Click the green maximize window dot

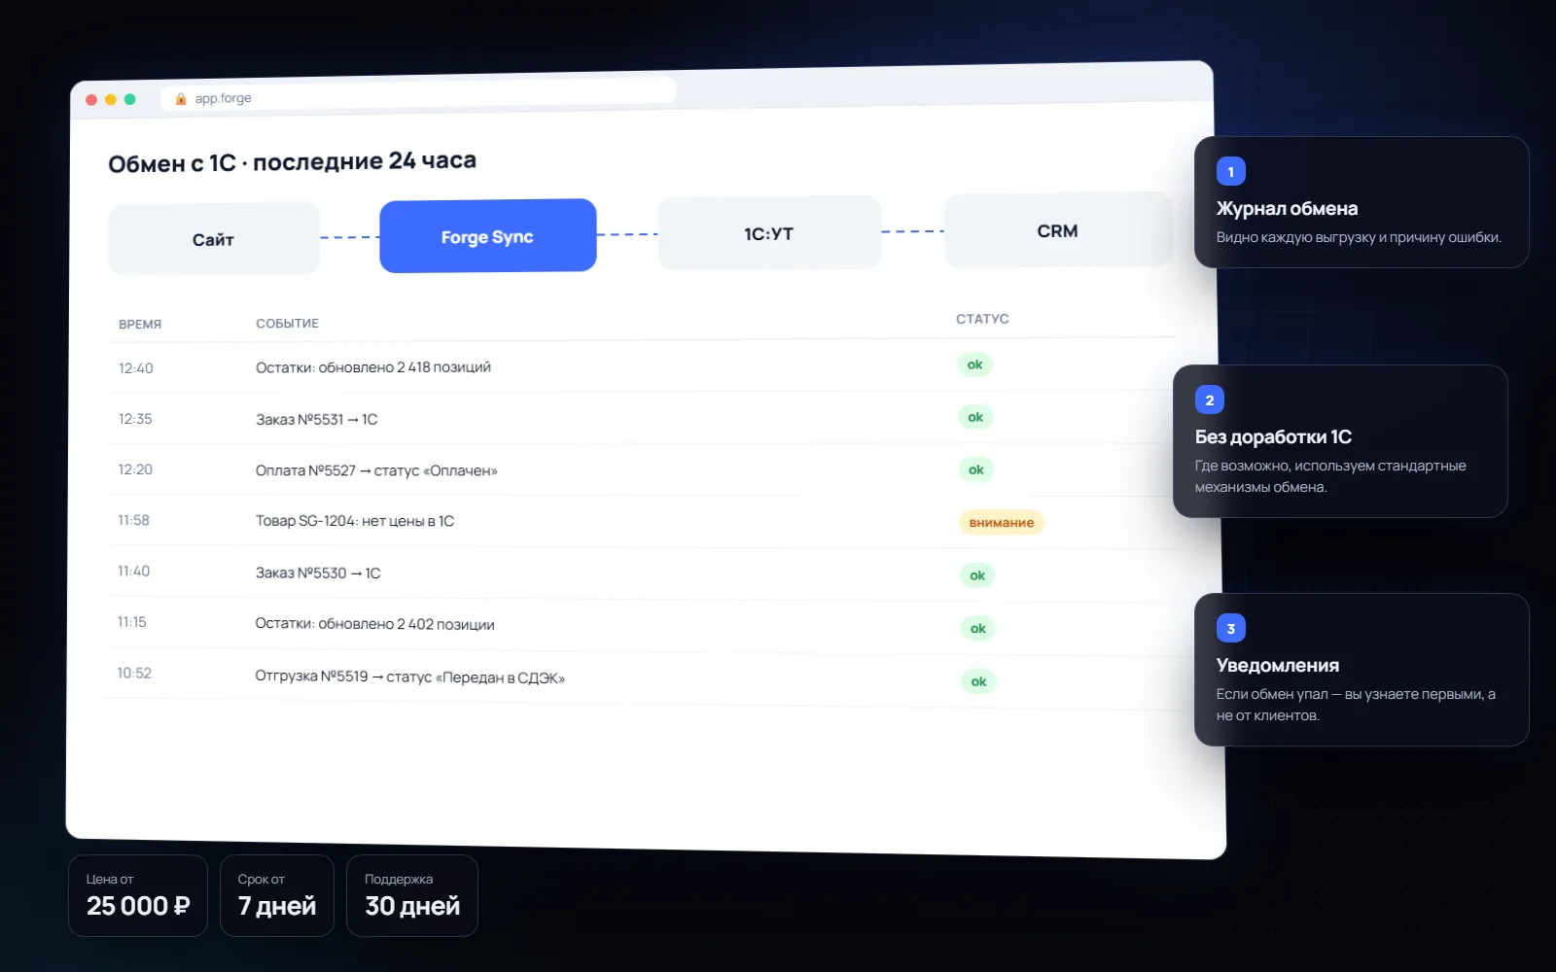click(130, 99)
